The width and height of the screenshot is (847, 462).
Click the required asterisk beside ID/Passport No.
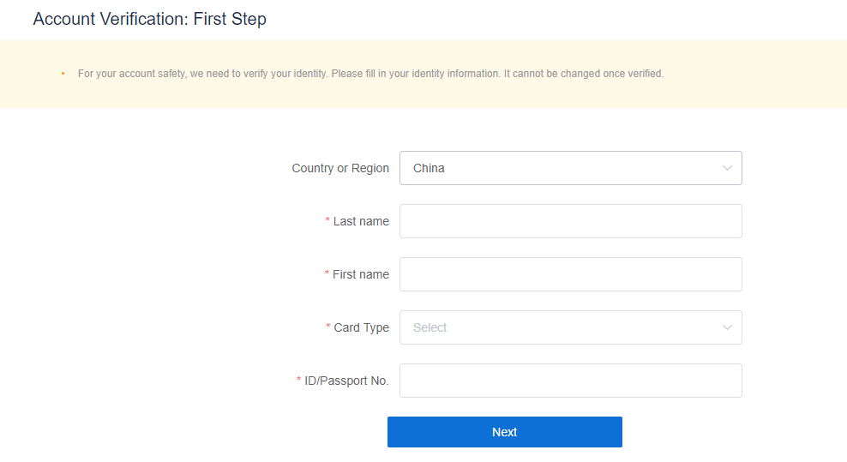(x=299, y=381)
